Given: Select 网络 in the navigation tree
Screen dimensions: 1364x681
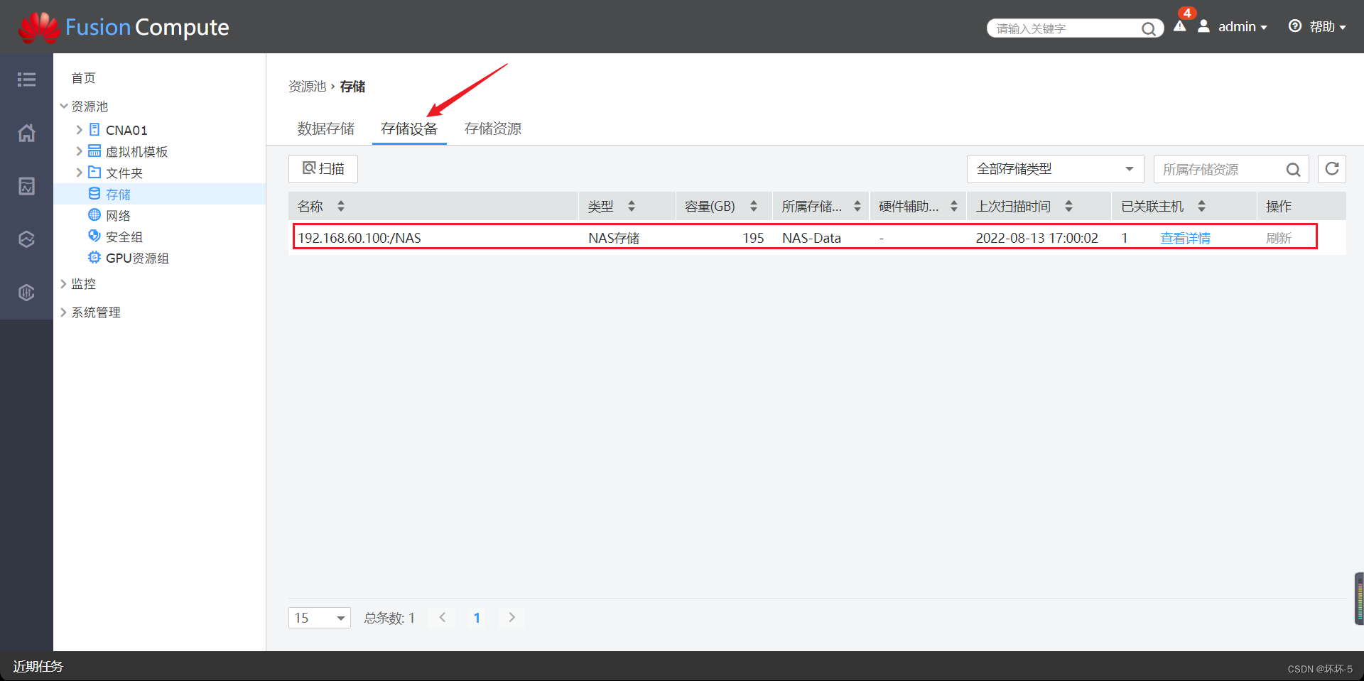Looking at the screenshot, I should (118, 215).
